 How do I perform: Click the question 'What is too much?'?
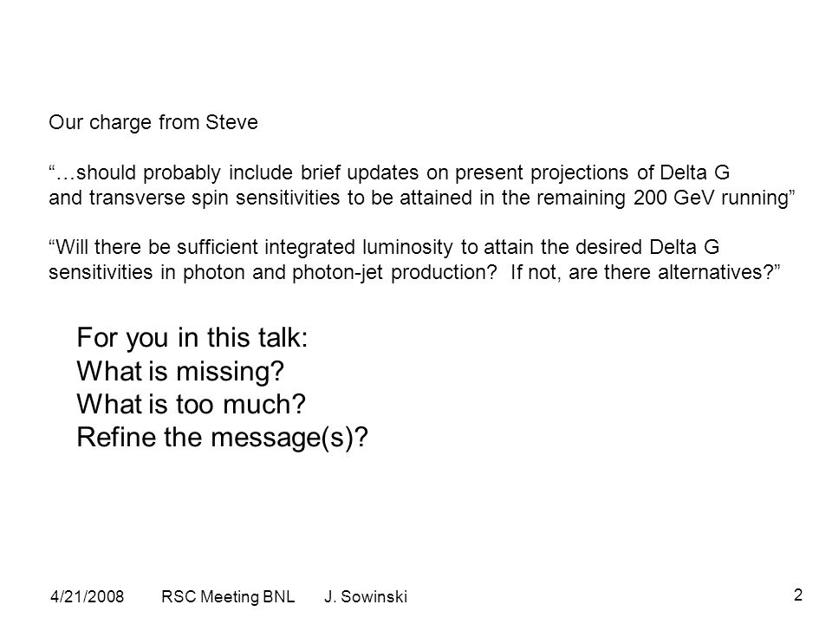pyautogui.click(x=191, y=404)
